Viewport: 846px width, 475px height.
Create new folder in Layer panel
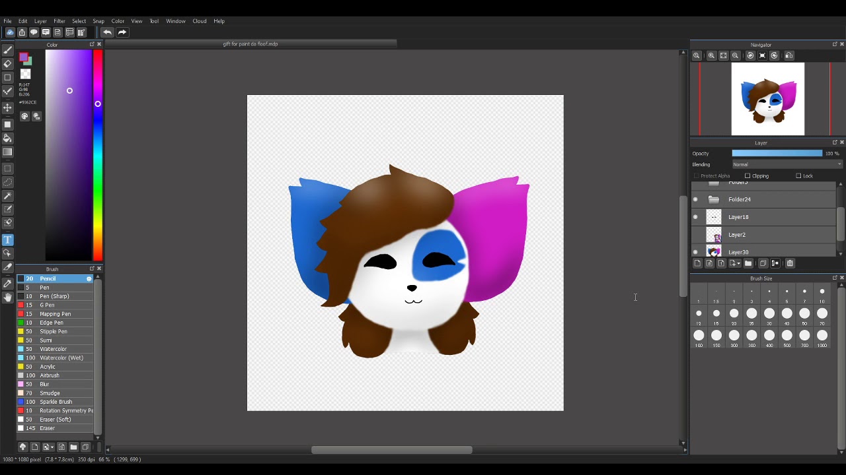point(748,263)
